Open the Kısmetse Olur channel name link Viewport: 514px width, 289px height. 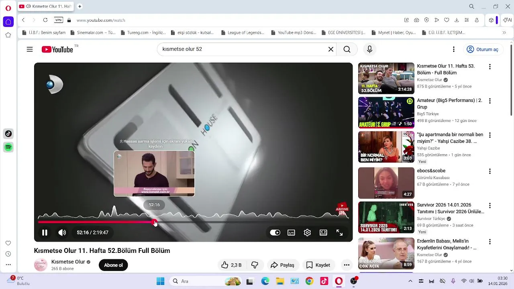[x=68, y=262]
